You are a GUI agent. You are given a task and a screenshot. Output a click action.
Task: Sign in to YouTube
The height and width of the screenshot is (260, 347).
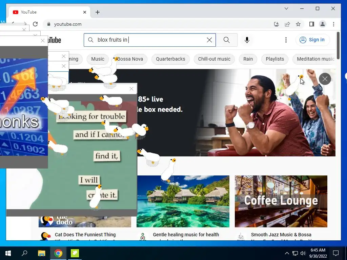[x=312, y=40]
